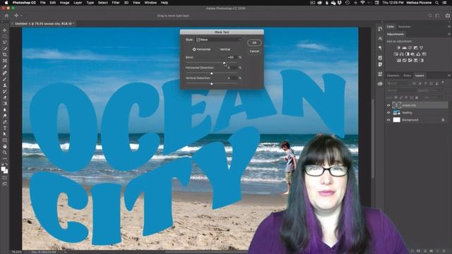Viewport: 452px width, 254px height.
Task: Select the Crop tool
Action: click(5, 54)
